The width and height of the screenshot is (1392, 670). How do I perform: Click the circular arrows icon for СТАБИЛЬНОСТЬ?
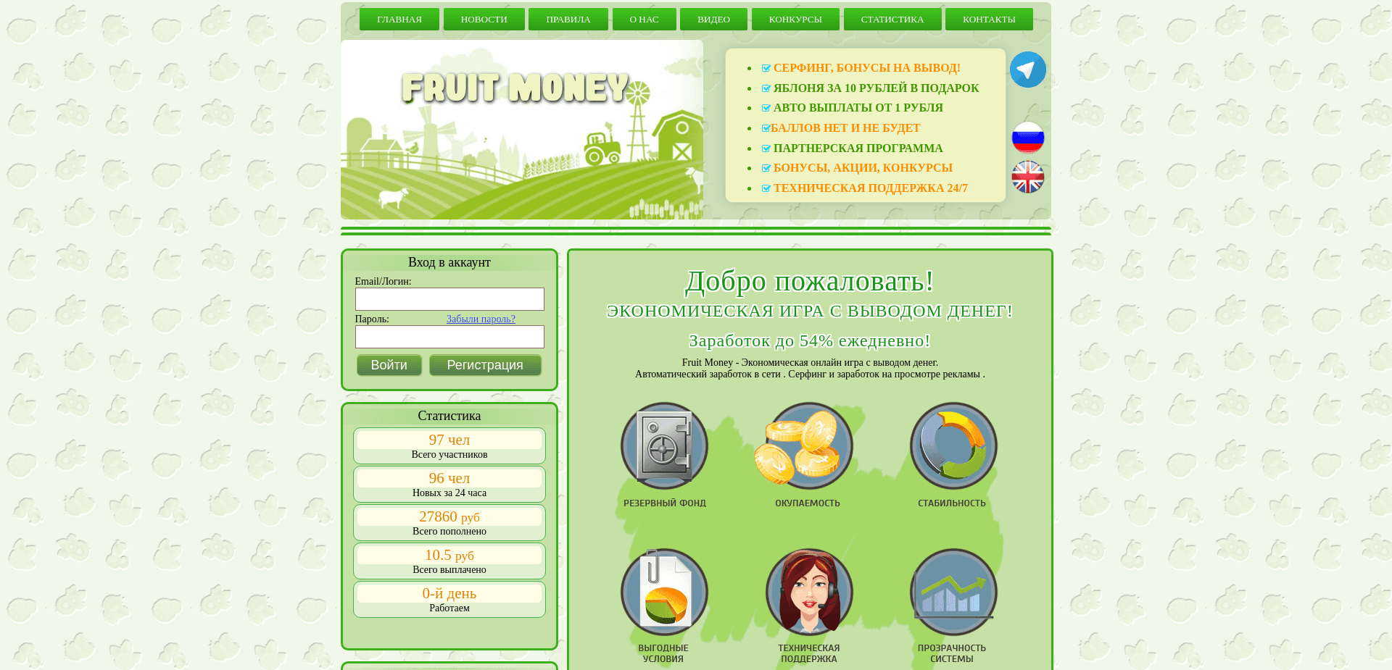coord(953,446)
